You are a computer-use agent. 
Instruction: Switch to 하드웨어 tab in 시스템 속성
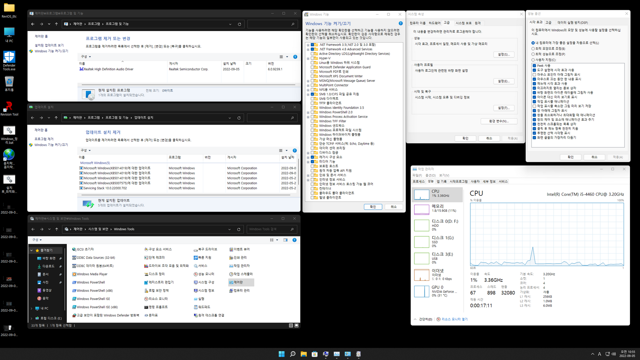pos(435,23)
